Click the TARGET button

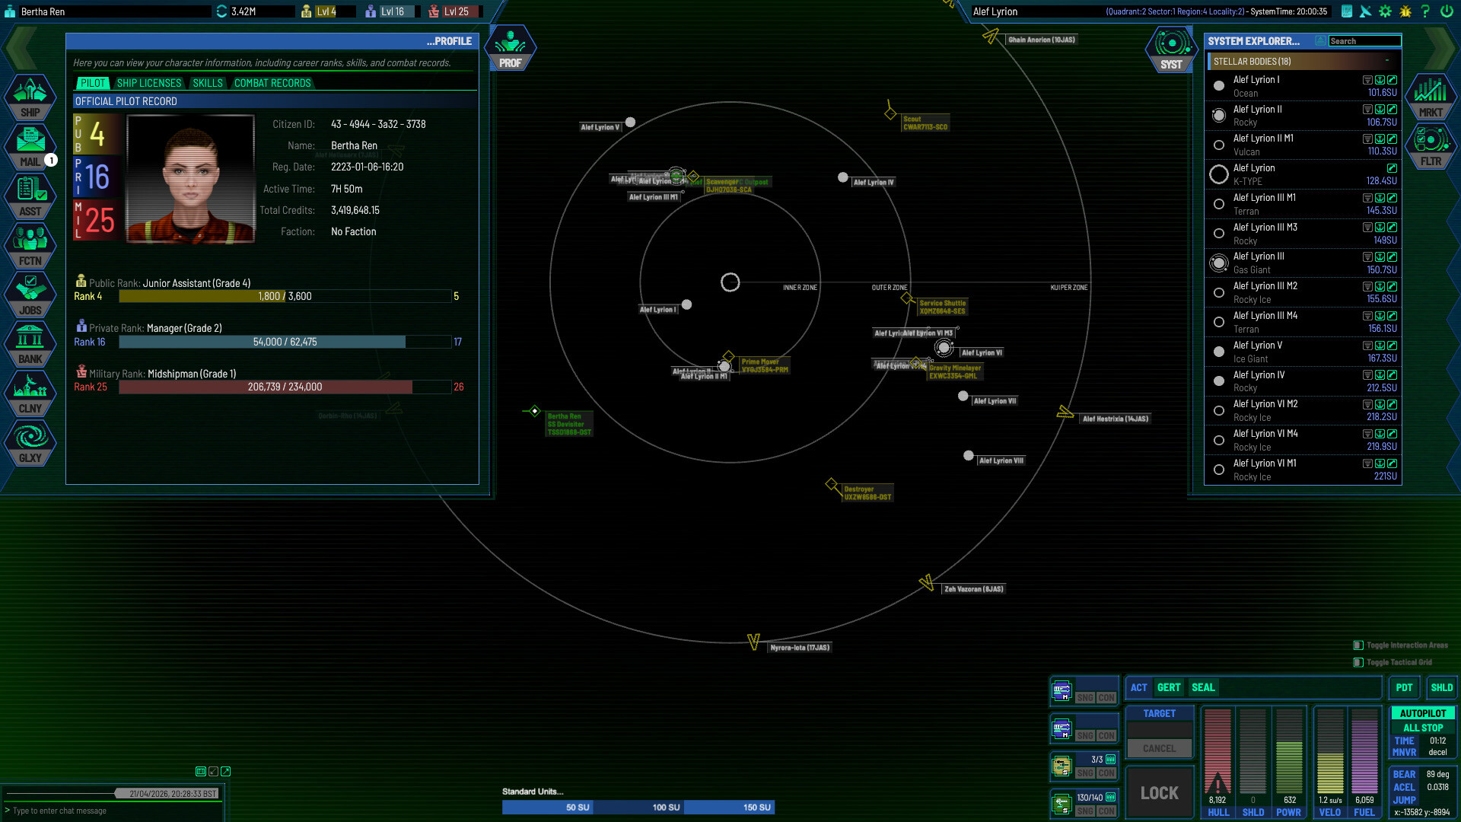(1159, 714)
